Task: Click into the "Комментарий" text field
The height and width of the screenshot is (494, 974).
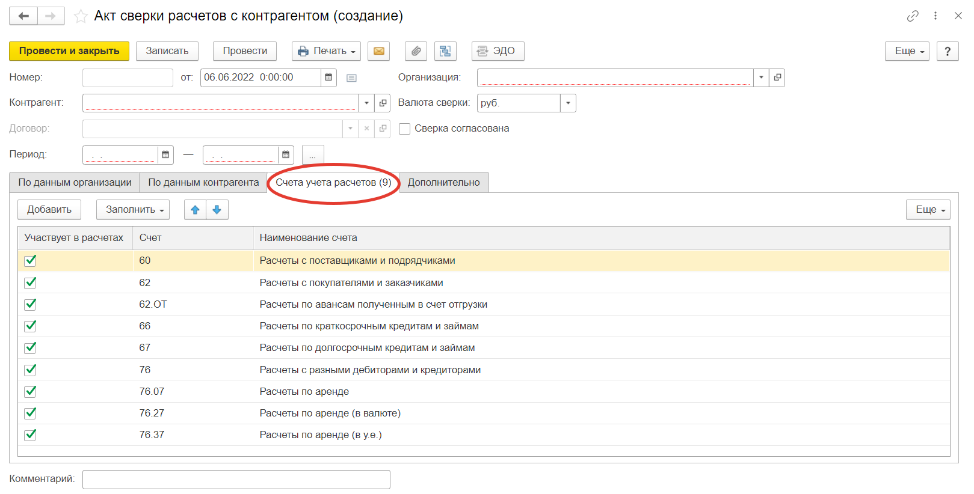Action: [x=236, y=480]
